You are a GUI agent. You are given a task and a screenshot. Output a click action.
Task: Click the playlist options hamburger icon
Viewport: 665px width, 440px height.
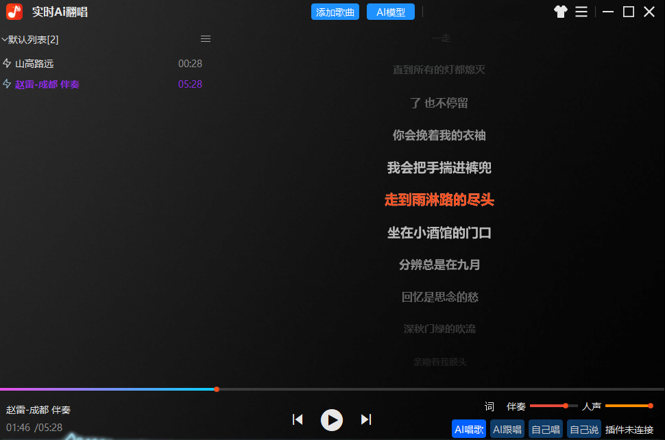click(205, 38)
